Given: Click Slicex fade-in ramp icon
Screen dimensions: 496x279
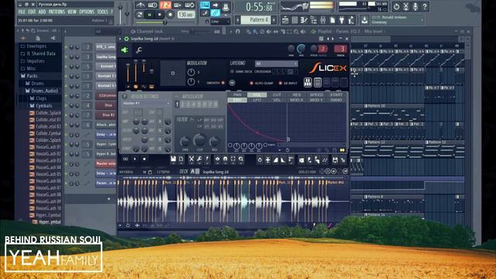Looking at the screenshot, I should 276,160.
